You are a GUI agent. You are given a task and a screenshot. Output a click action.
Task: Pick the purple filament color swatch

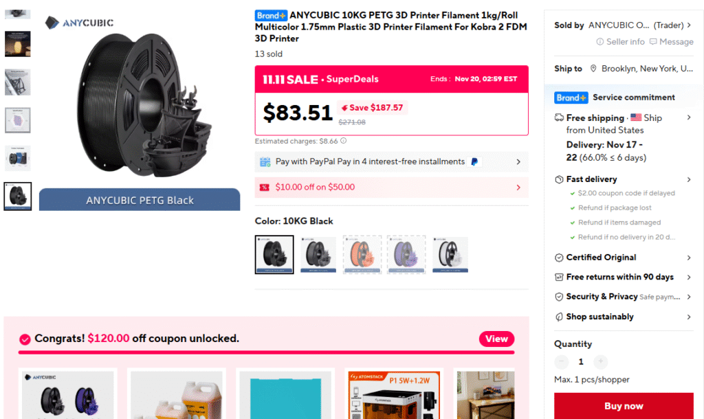click(406, 255)
